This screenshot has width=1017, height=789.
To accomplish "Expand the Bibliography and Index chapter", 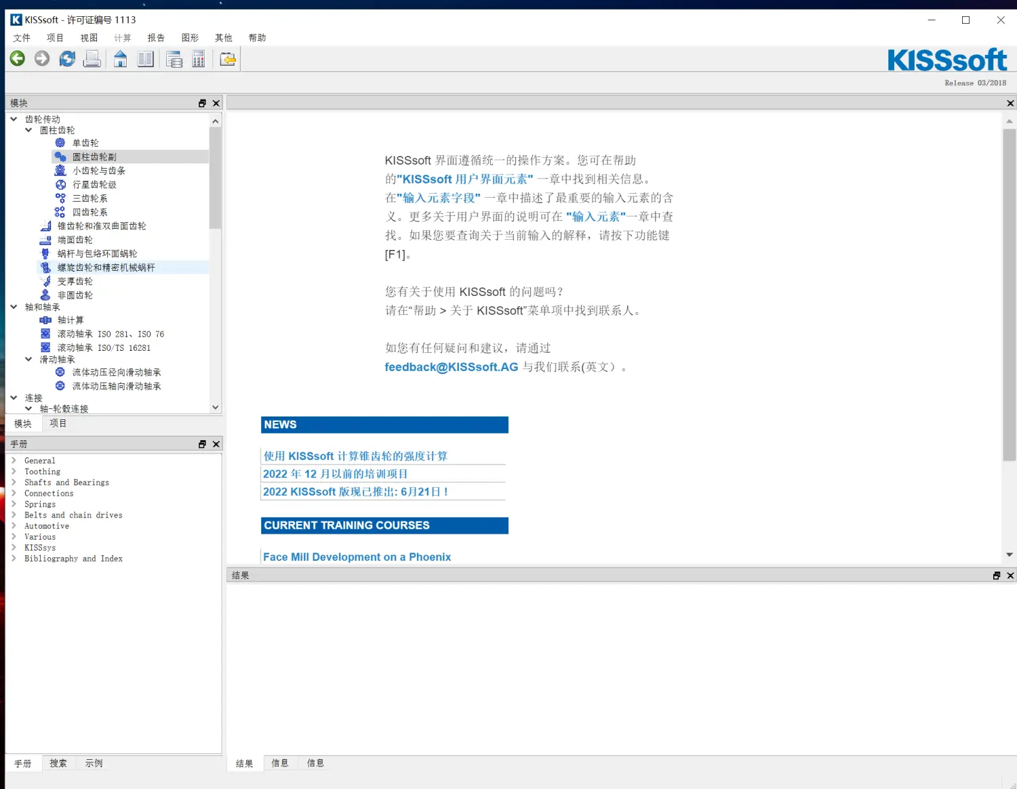I will (14, 558).
